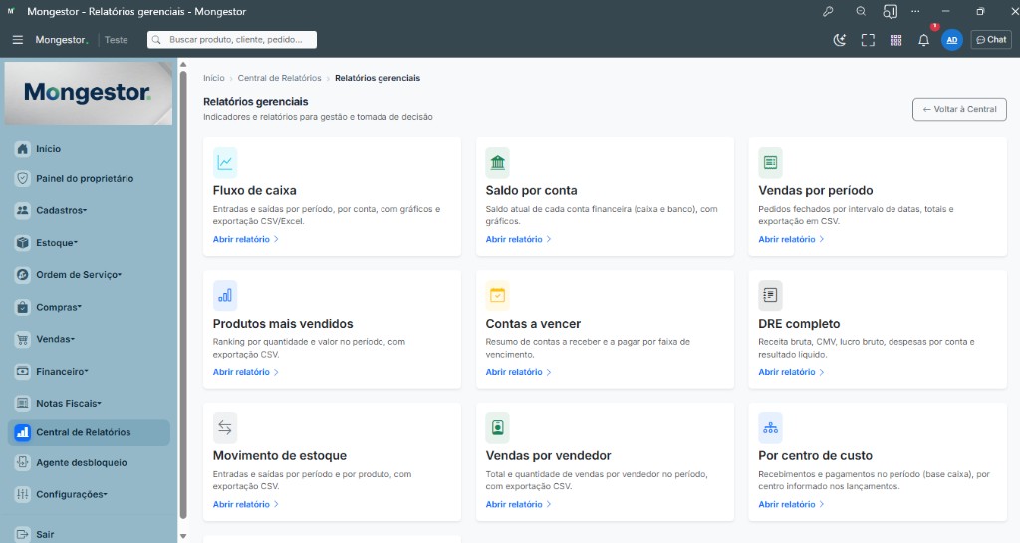Open Painel do proprietário in sidebar

click(x=89, y=178)
